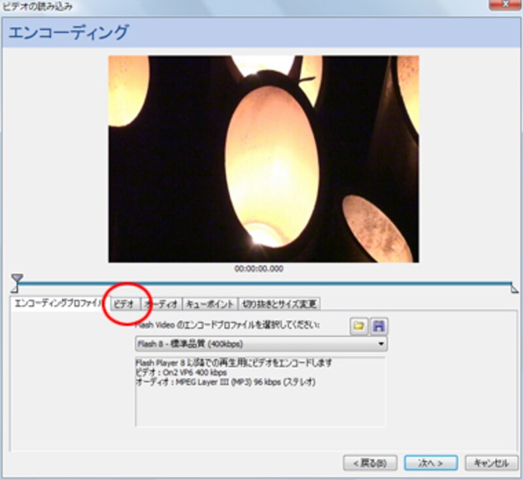This screenshot has height=480, width=523.
Task: Select the playhead marker on the timeline
Action: (x=17, y=278)
